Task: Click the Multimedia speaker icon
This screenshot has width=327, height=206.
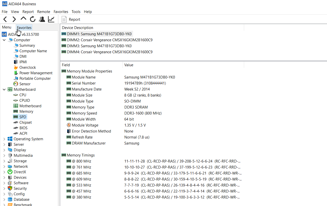Action: tap(10, 155)
